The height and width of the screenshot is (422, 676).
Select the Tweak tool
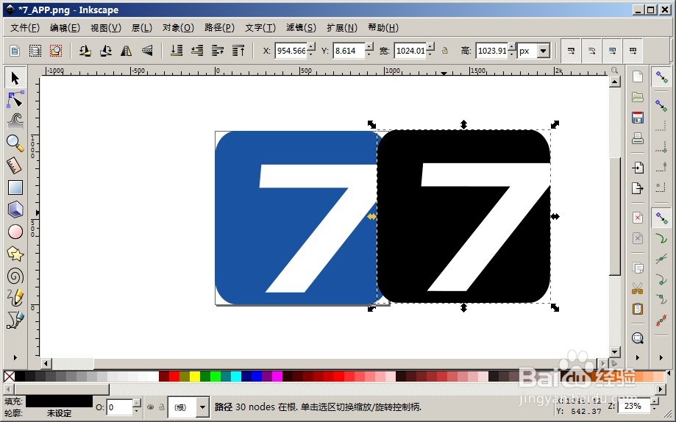[15, 121]
